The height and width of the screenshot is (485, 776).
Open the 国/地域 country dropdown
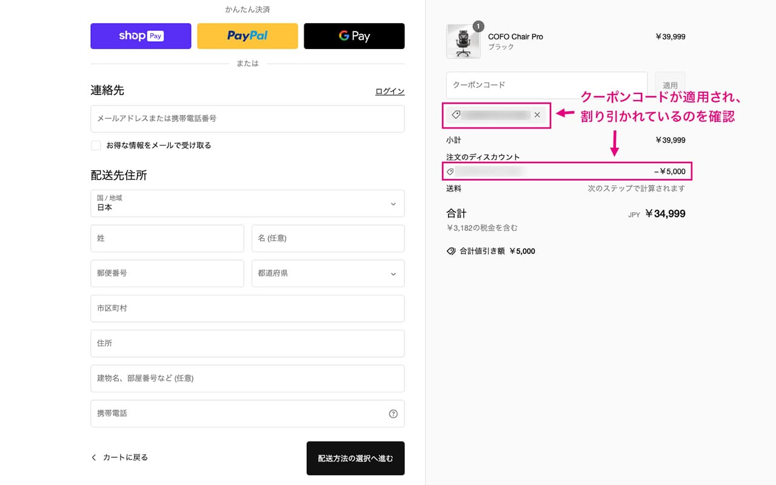[247, 203]
